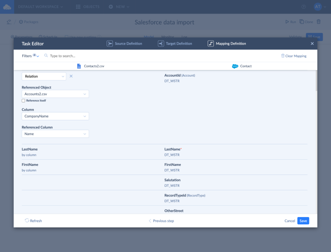The width and height of the screenshot is (331, 252).
Task: Click the help question mark icon
Action: click(303, 7)
